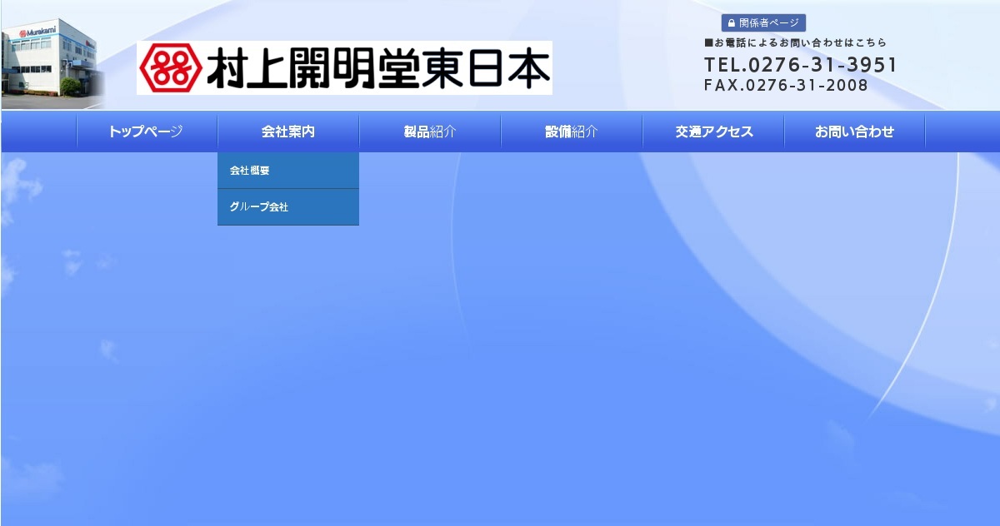Select 製品紹介 in the navigation bar
This screenshot has width=1000, height=526.
430,131
